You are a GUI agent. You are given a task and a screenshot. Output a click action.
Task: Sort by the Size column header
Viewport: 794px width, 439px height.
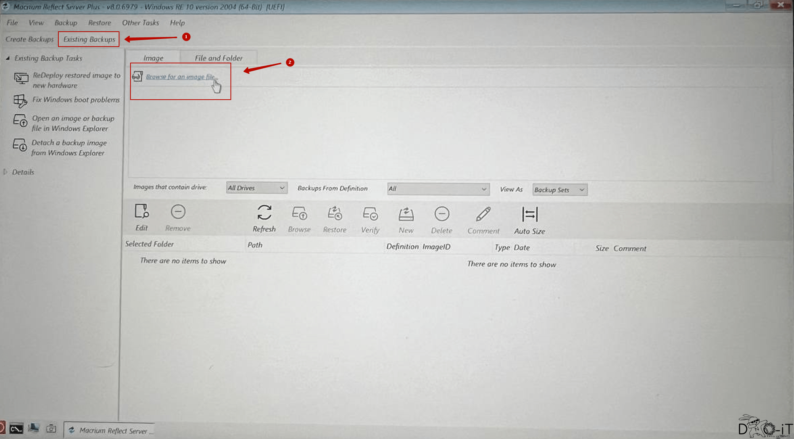tap(602, 249)
